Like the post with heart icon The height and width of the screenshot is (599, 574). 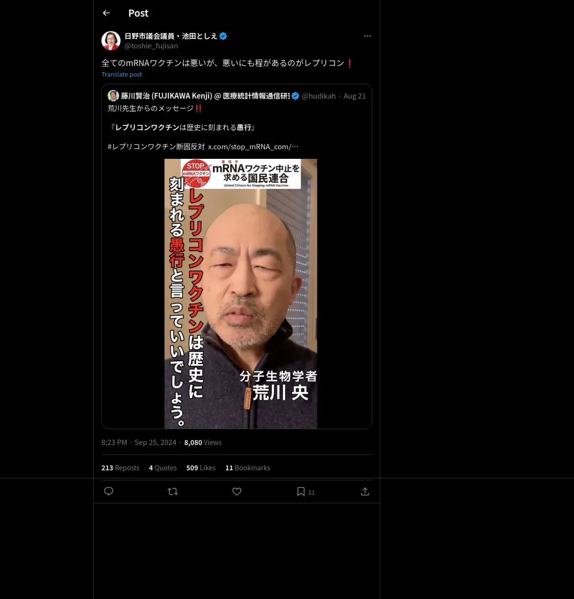pos(237,491)
